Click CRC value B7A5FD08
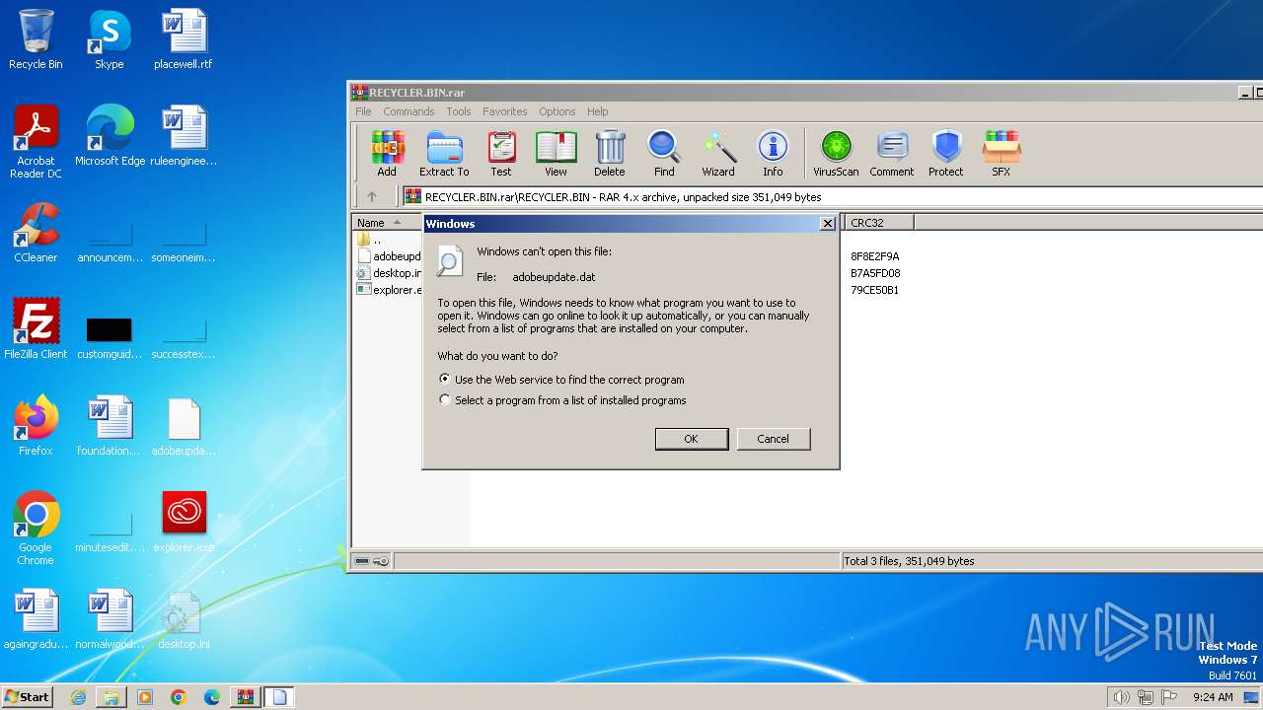 coord(875,273)
